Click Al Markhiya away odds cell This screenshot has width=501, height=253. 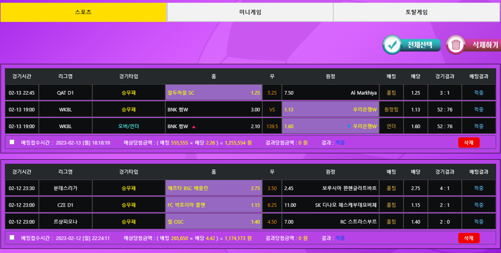click(330, 93)
